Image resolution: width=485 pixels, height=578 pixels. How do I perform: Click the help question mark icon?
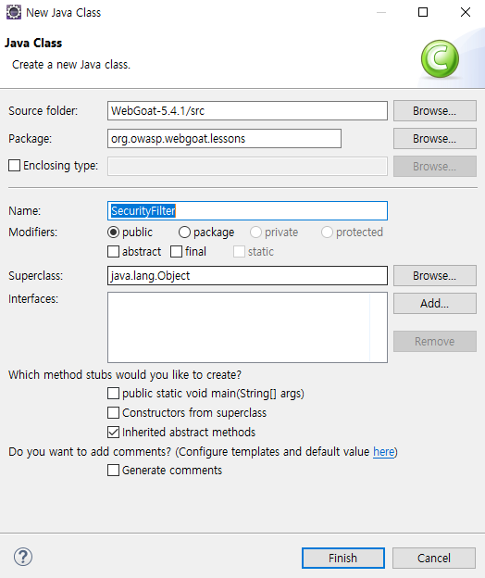point(23,557)
